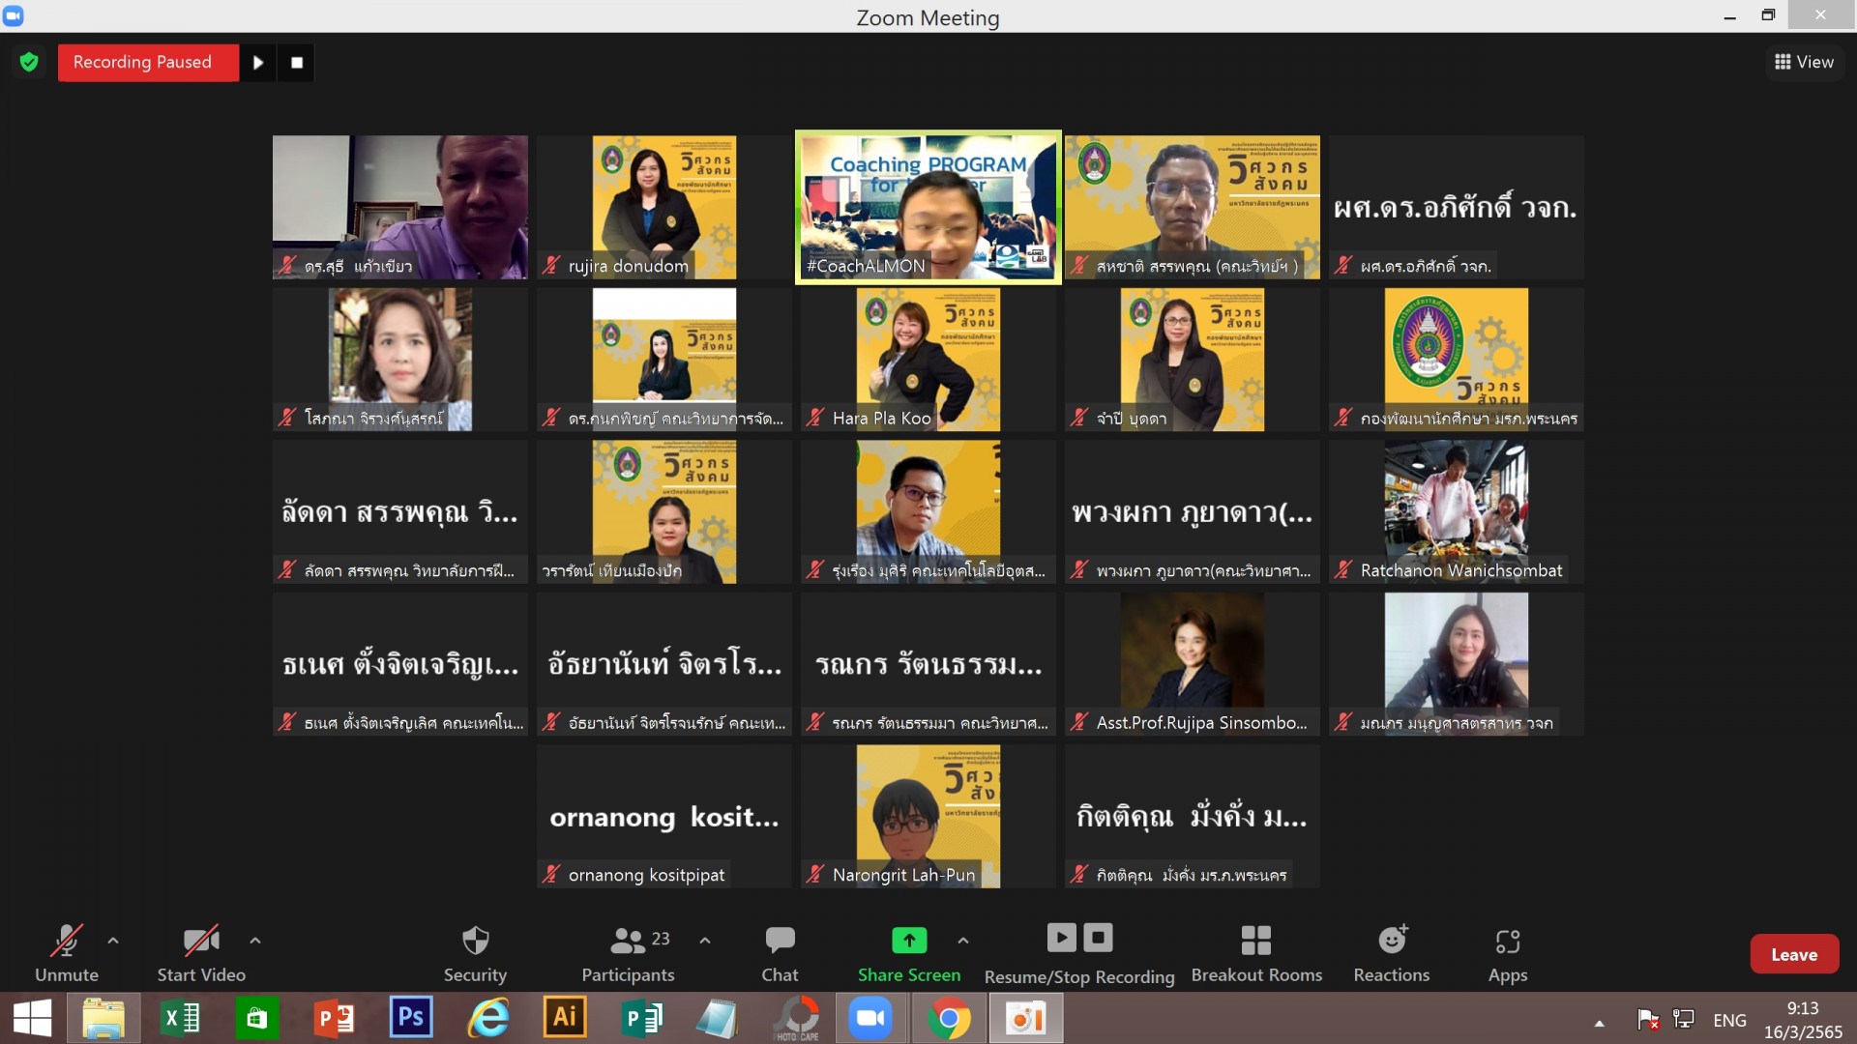Open the View layout menu
This screenshot has width=1857, height=1044.
[1804, 62]
